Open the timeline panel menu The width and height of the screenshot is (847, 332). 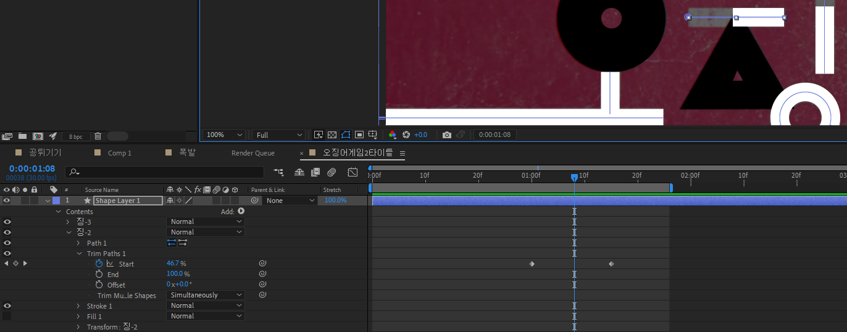tap(402, 153)
